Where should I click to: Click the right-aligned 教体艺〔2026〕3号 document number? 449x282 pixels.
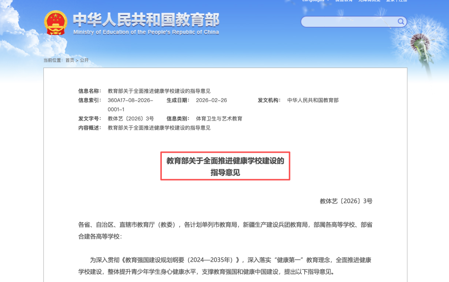point(346,201)
